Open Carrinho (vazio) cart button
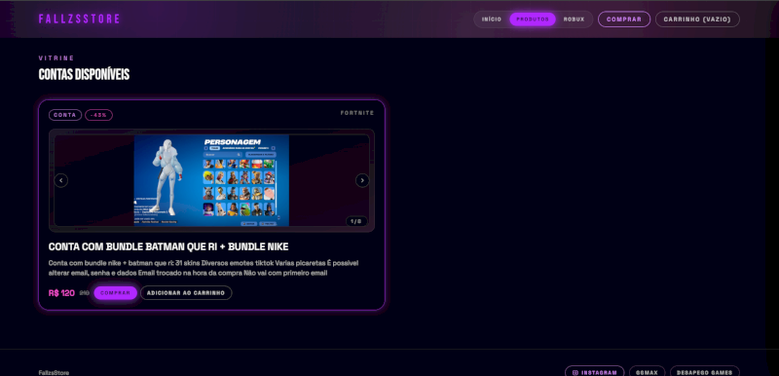779x376 pixels. pyautogui.click(x=697, y=19)
